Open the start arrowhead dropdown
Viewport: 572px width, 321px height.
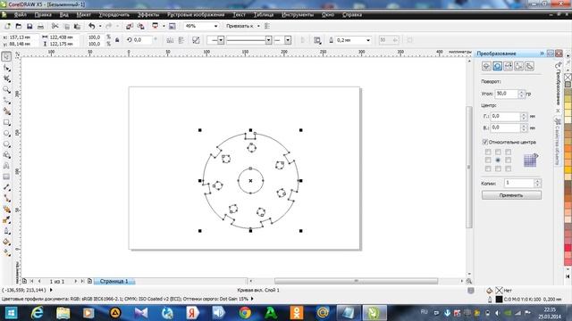click(221, 40)
